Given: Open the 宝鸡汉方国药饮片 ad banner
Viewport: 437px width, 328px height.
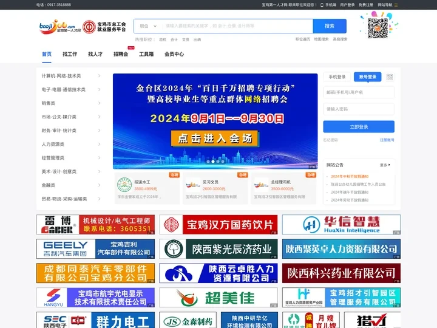Looking at the screenshot, I should (x=218, y=225).
